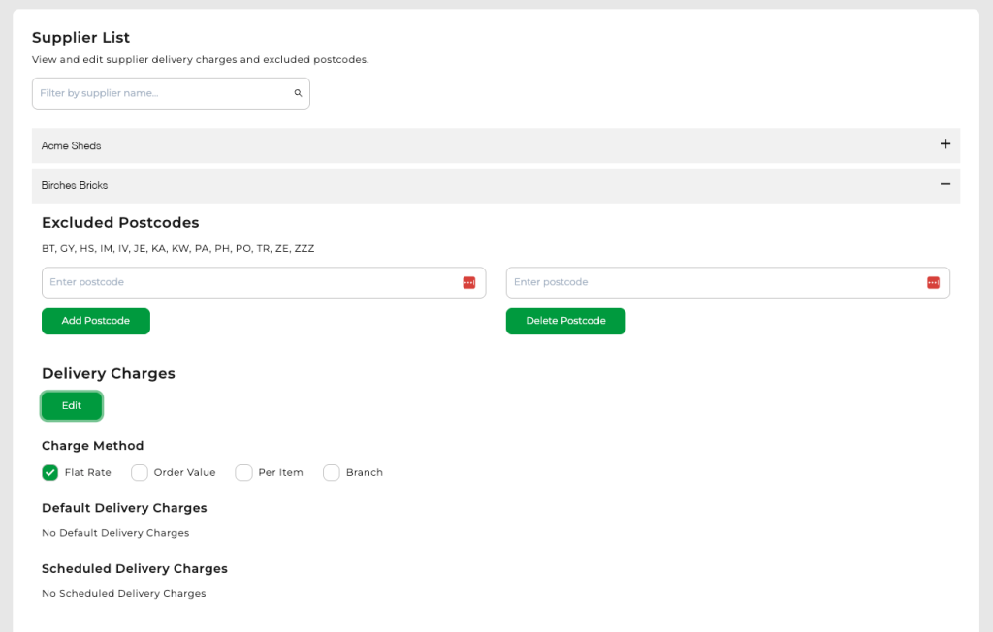Click the Delete Postcode button
The image size is (993, 632).
(565, 320)
